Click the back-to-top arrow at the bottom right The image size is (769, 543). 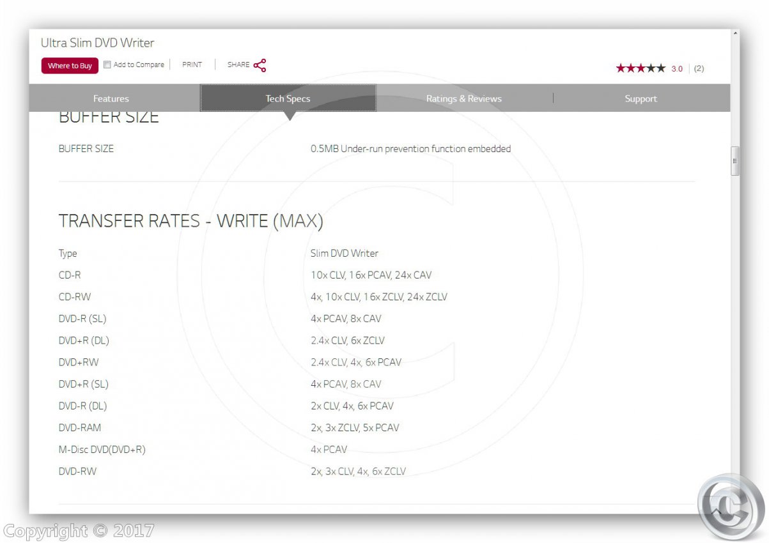717,512
